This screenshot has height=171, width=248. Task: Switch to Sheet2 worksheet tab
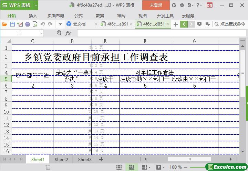pyautogui.click(x=61, y=159)
